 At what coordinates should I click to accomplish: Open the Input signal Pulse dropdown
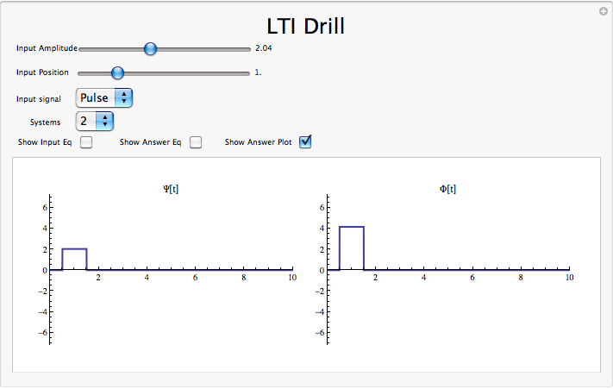tap(104, 98)
